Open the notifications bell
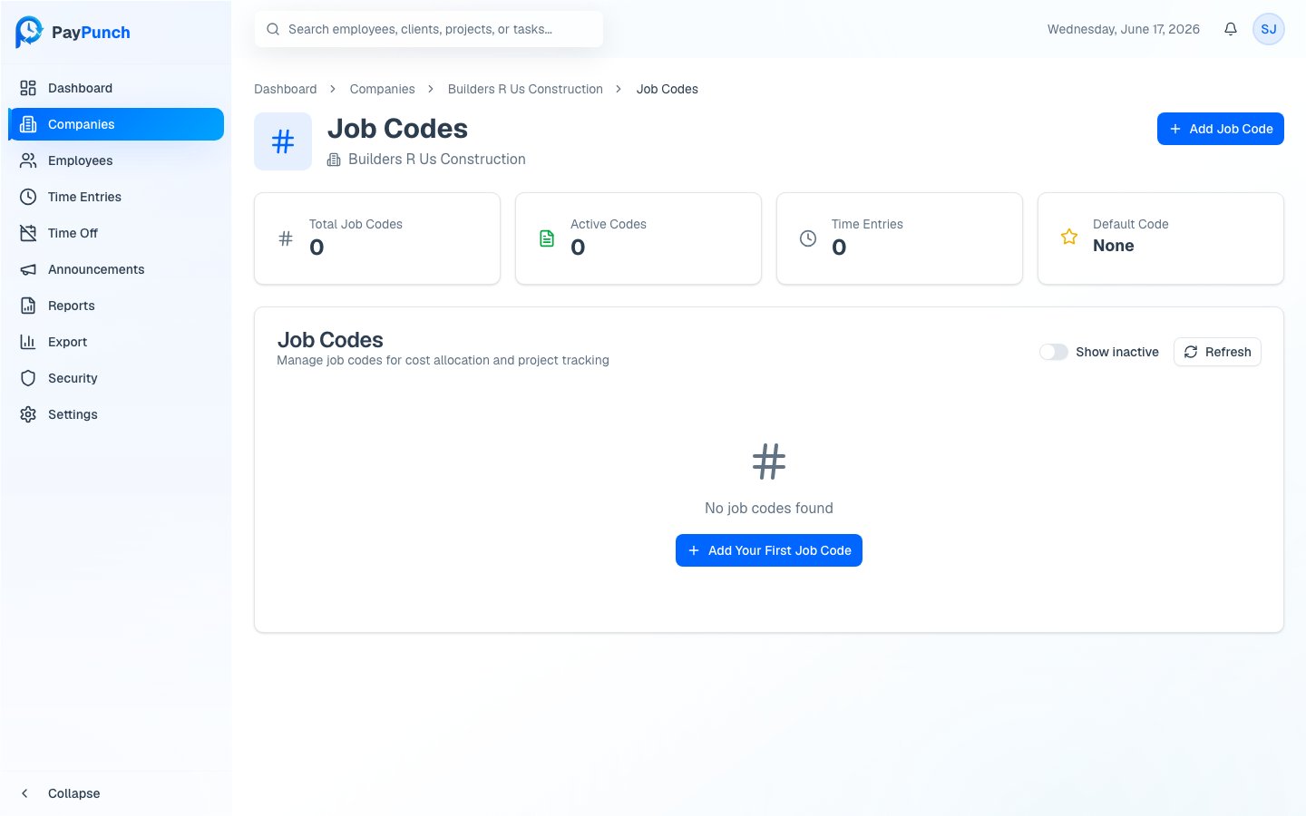 pyautogui.click(x=1231, y=29)
